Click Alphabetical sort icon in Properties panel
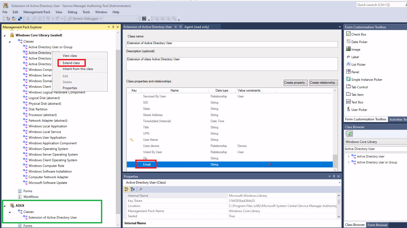 pos(133,189)
